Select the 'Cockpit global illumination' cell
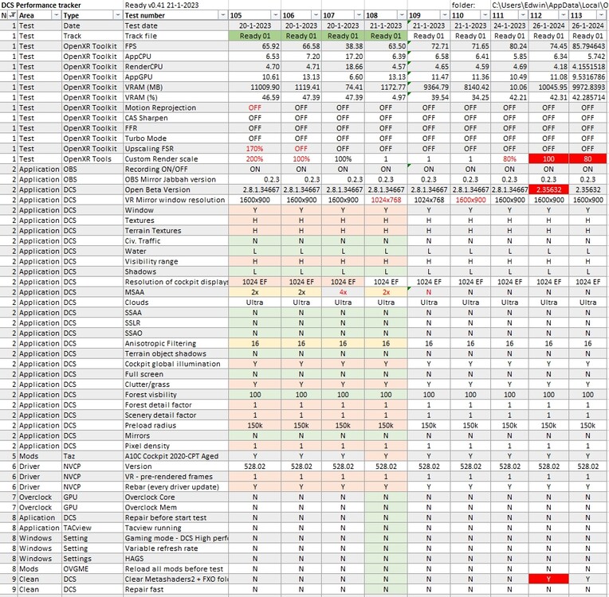Screen dimensions: 609x597 click(175, 364)
